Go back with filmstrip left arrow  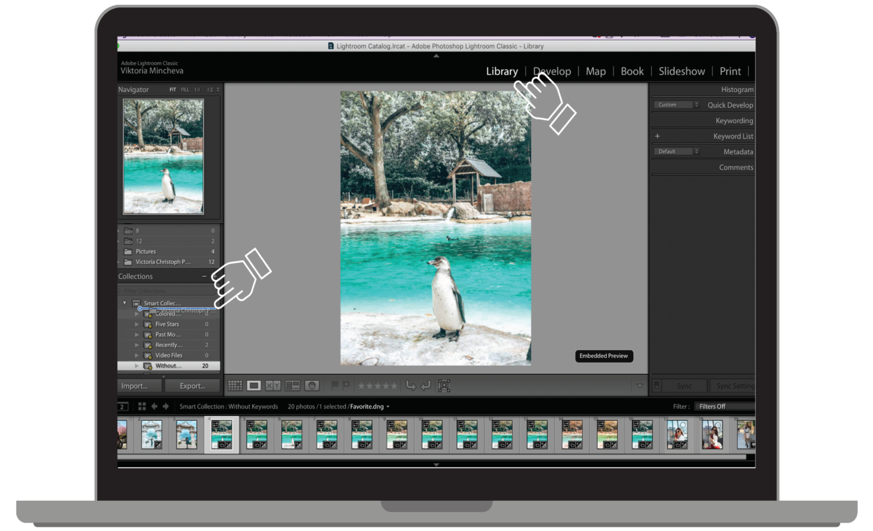154,406
